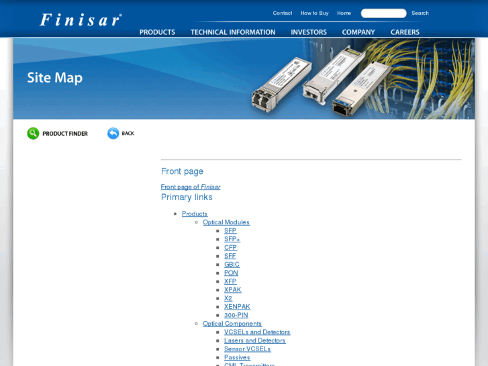Open the VCSELs and Detectors link
The image size is (488, 366).
tap(257, 332)
